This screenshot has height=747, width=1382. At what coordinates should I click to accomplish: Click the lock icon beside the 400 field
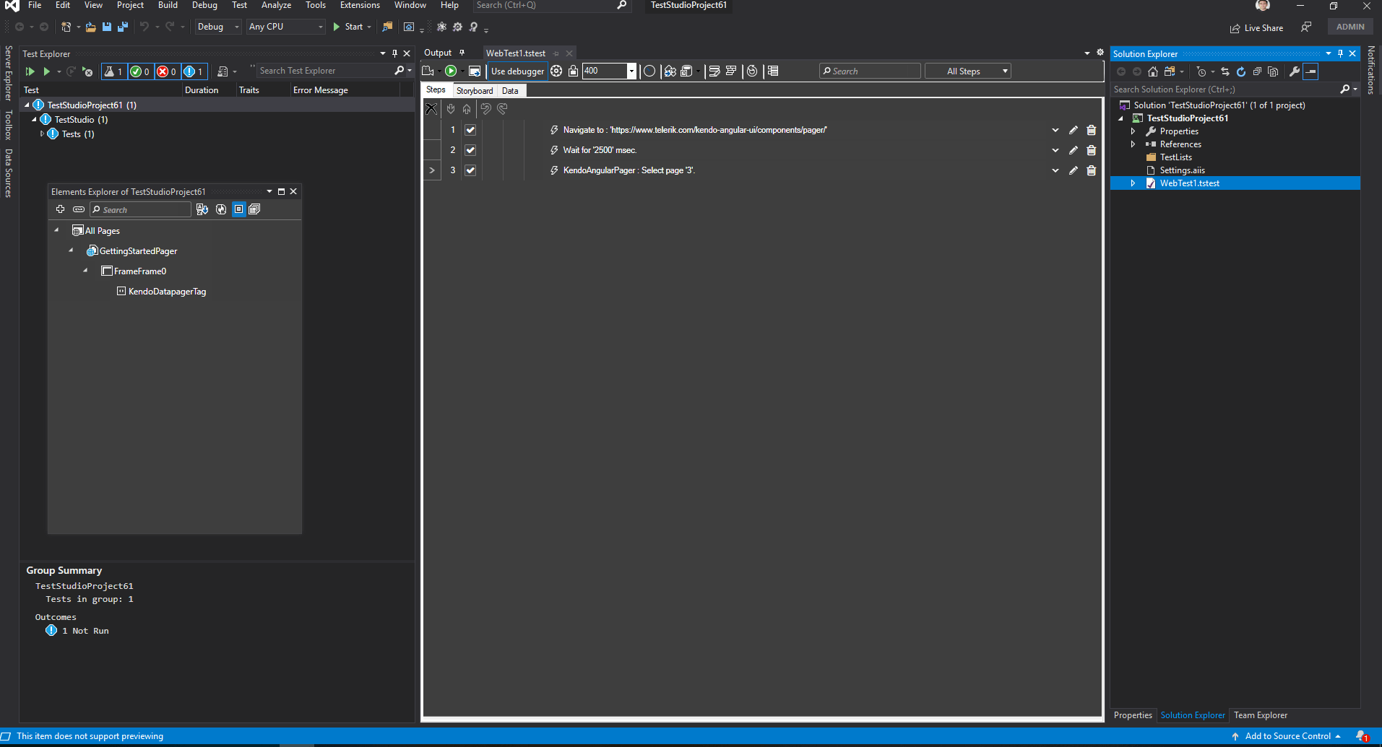(x=573, y=71)
